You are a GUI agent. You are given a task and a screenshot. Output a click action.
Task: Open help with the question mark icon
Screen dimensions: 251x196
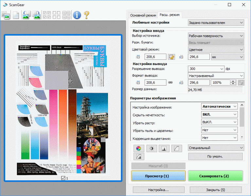point(86,15)
